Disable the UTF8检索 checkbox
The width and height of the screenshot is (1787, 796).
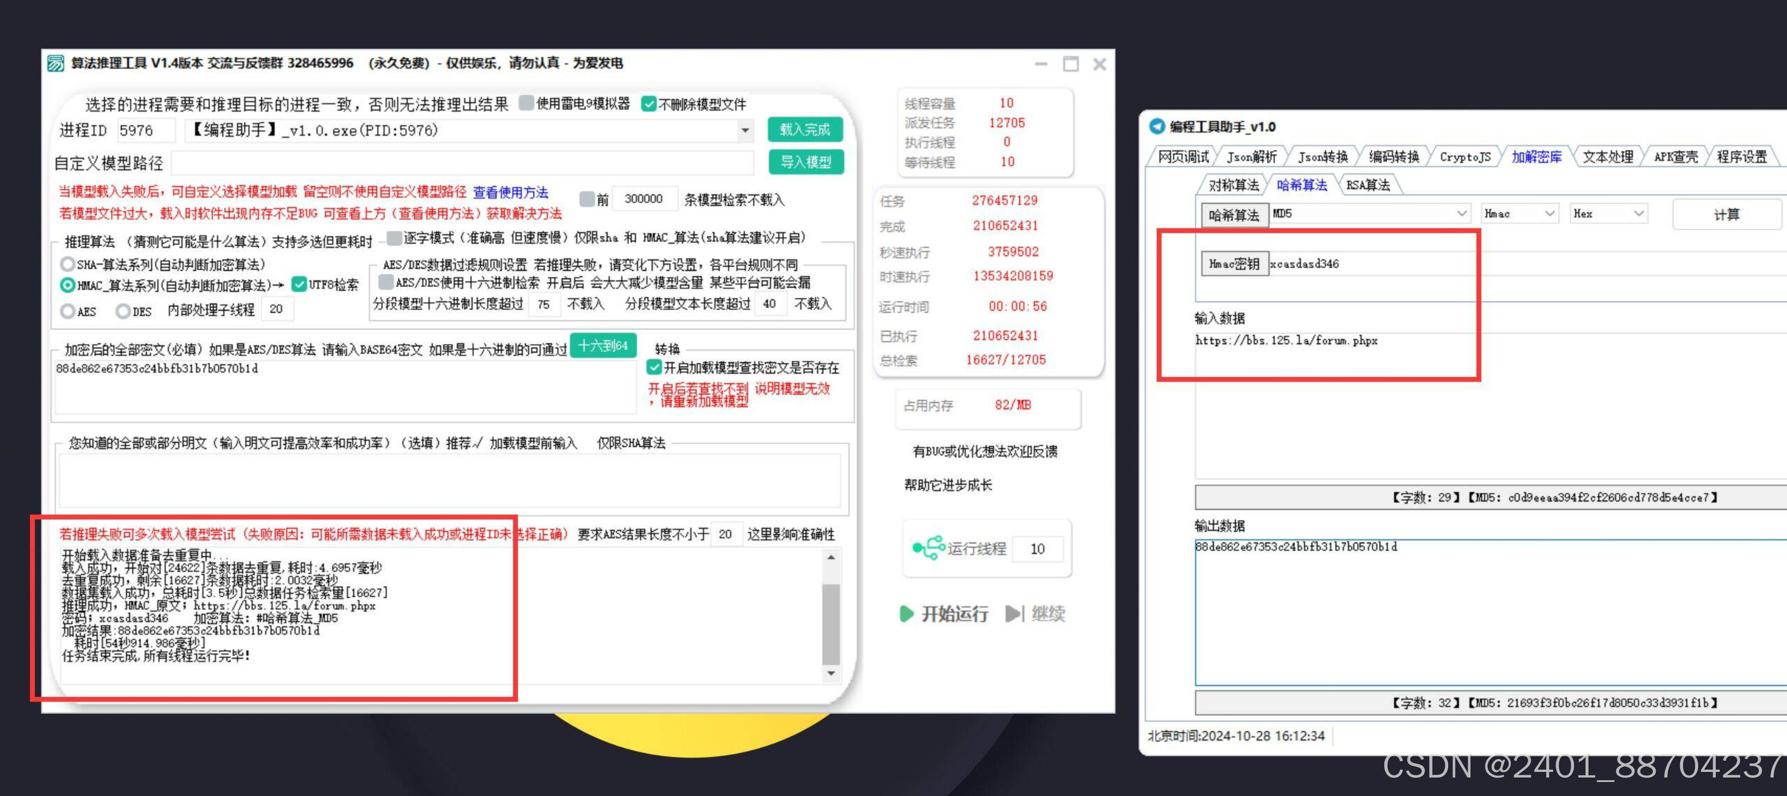point(298,284)
